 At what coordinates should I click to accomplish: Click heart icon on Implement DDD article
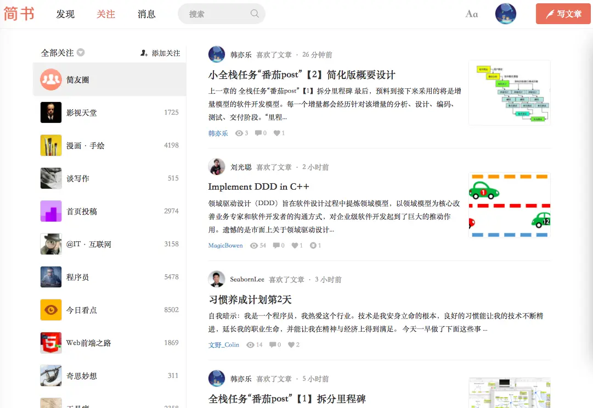click(295, 246)
